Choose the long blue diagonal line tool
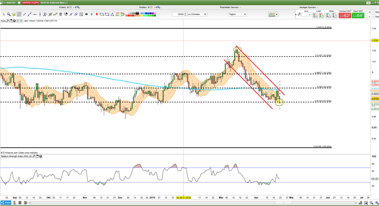Viewport: 379px width, 206px height. coord(30,14)
